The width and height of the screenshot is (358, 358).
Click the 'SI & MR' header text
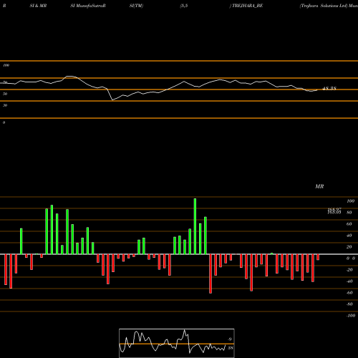pos(38,6)
